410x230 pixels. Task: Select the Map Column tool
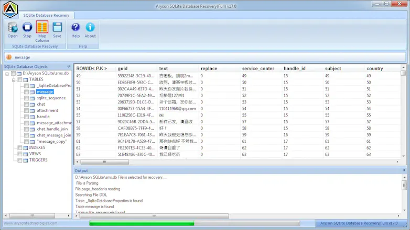42,31
